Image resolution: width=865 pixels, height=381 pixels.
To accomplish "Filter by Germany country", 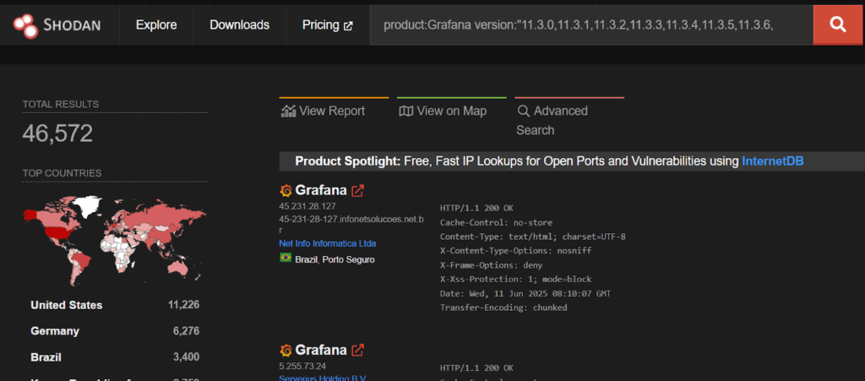I will click(55, 331).
